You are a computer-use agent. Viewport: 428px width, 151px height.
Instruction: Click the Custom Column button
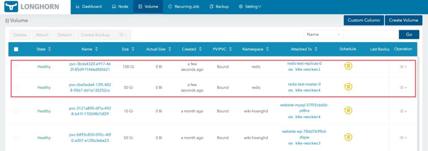click(x=364, y=20)
